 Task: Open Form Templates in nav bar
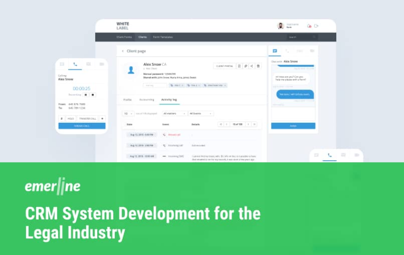click(x=163, y=37)
